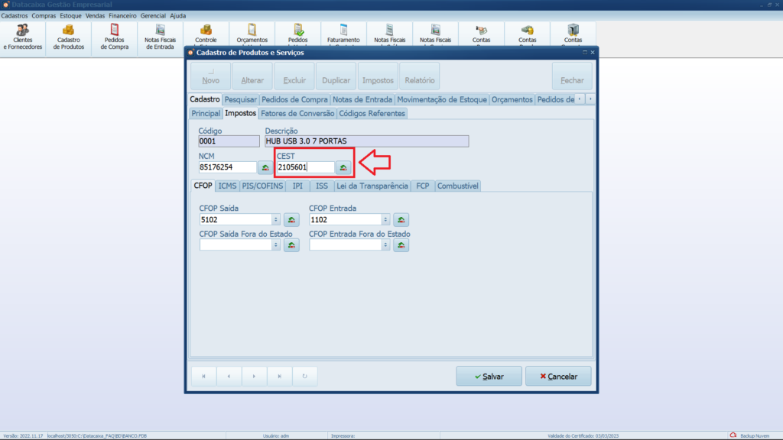783x440 pixels.
Task: Expand CFOP Saída Fora do Estado dropdown
Action: (x=276, y=245)
